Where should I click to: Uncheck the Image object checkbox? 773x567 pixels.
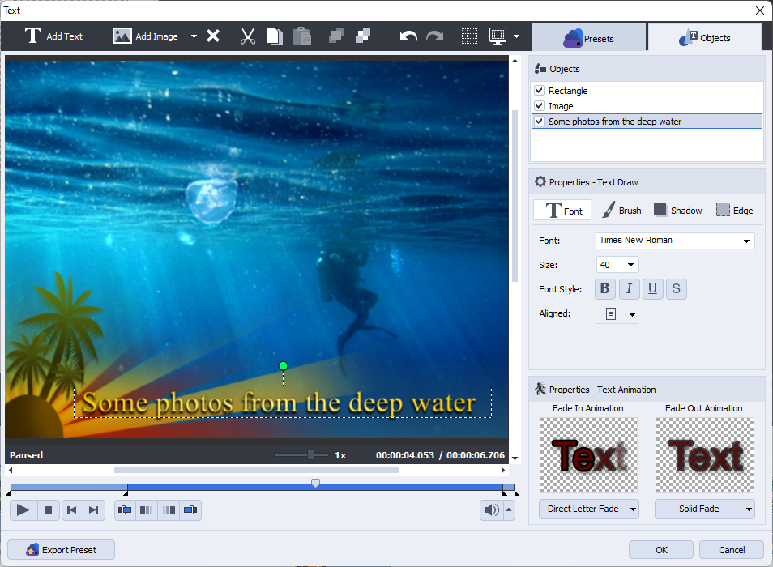[x=540, y=106]
